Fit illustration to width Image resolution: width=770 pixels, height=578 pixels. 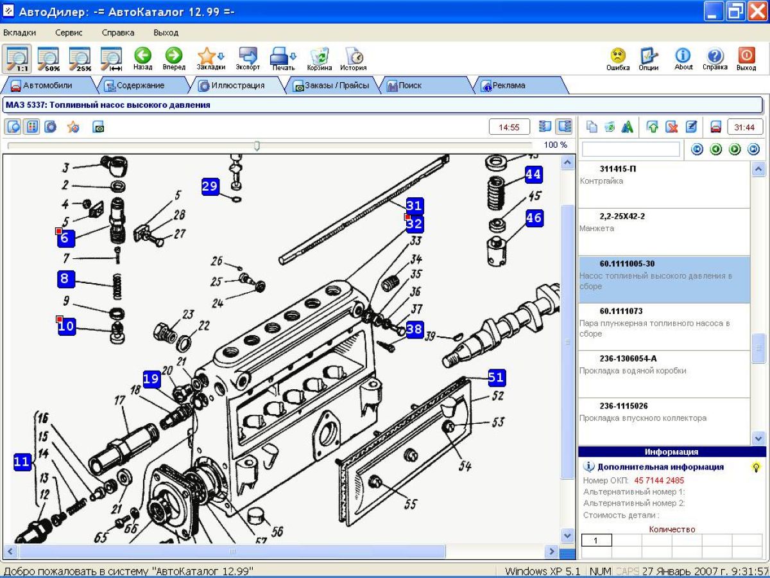(x=112, y=58)
